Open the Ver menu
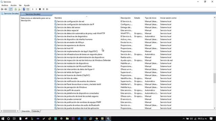The width and height of the screenshot is (216, 121). pos(20,5)
